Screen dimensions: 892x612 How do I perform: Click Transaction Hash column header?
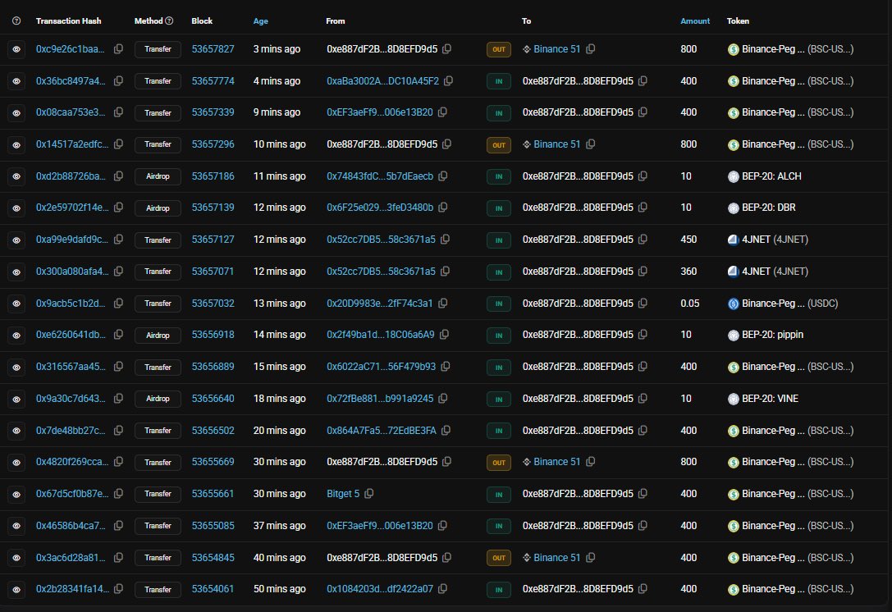pos(68,21)
